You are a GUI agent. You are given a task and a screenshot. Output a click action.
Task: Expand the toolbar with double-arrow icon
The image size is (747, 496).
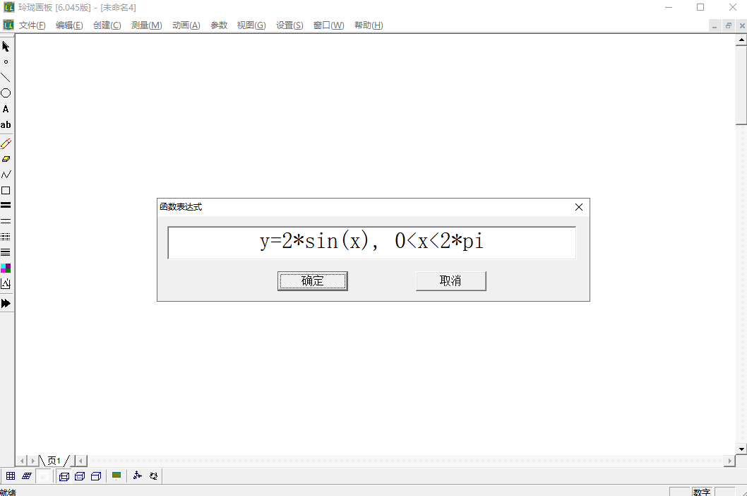coord(6,303)
